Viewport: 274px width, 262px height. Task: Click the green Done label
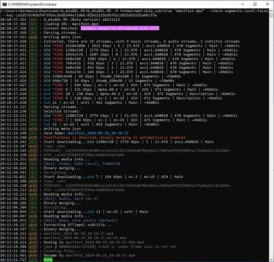pyautogui.click(x=48, y=260)
